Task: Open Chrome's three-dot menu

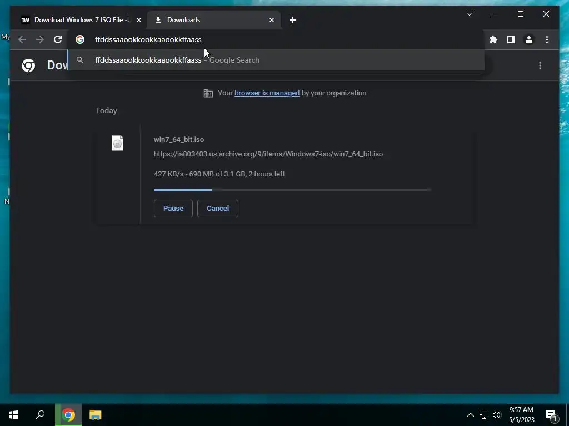Action: tap(547, 39)
